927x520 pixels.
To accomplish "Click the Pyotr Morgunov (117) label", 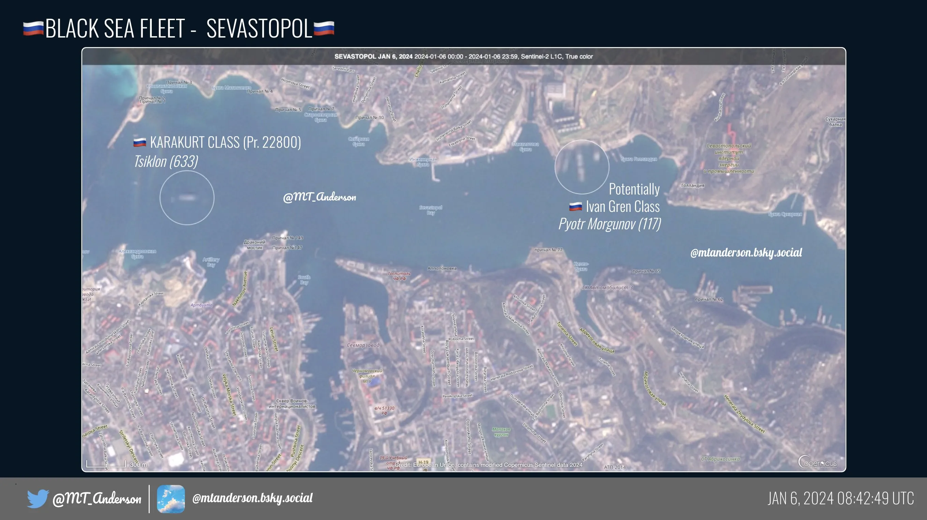I will (609, 224).
